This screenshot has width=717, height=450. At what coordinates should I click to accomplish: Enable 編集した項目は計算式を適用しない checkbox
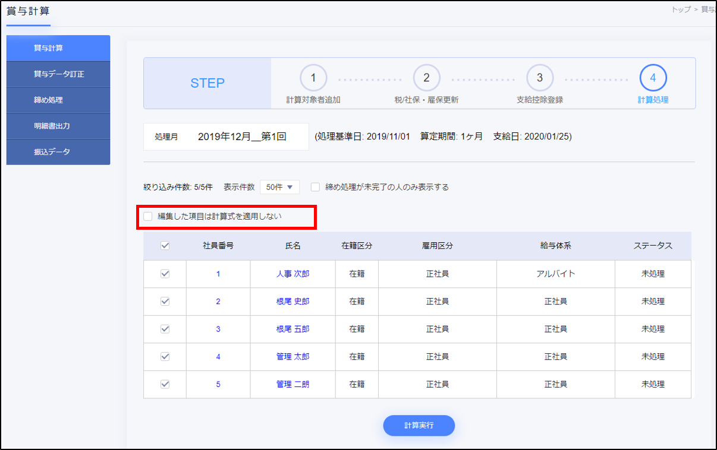point(148,217)
